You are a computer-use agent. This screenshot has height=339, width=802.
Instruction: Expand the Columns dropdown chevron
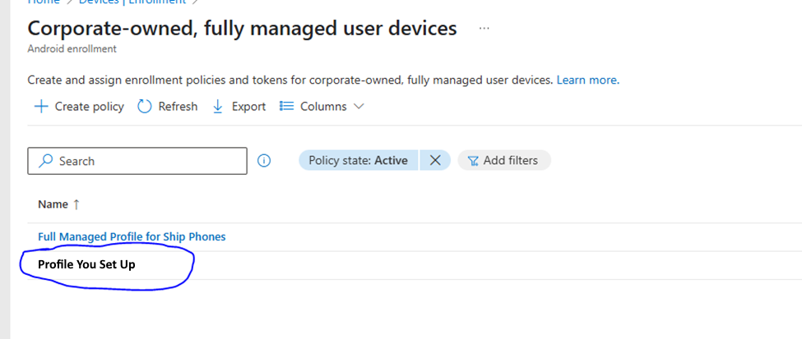coord(359,107)
